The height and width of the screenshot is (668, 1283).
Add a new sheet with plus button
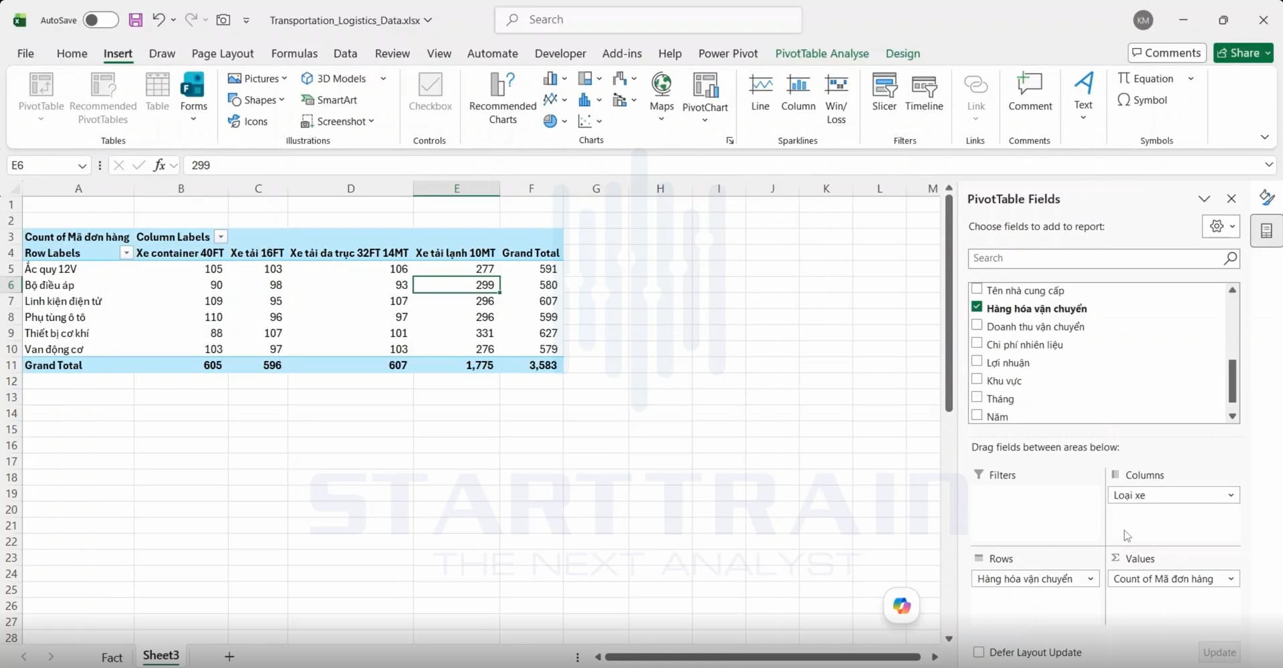[x=229, y=657]
